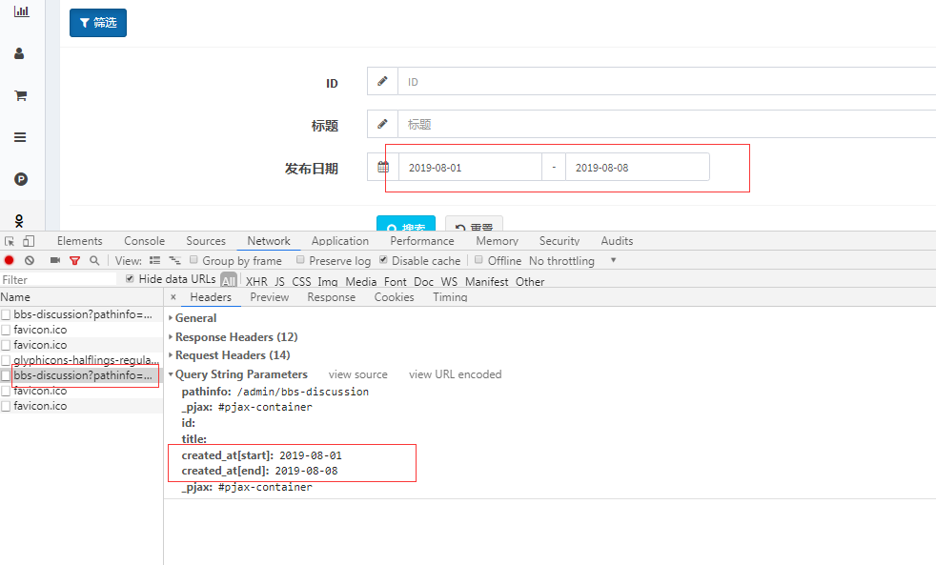
Task: Switch to the Response tab
Action: point(332,297)
